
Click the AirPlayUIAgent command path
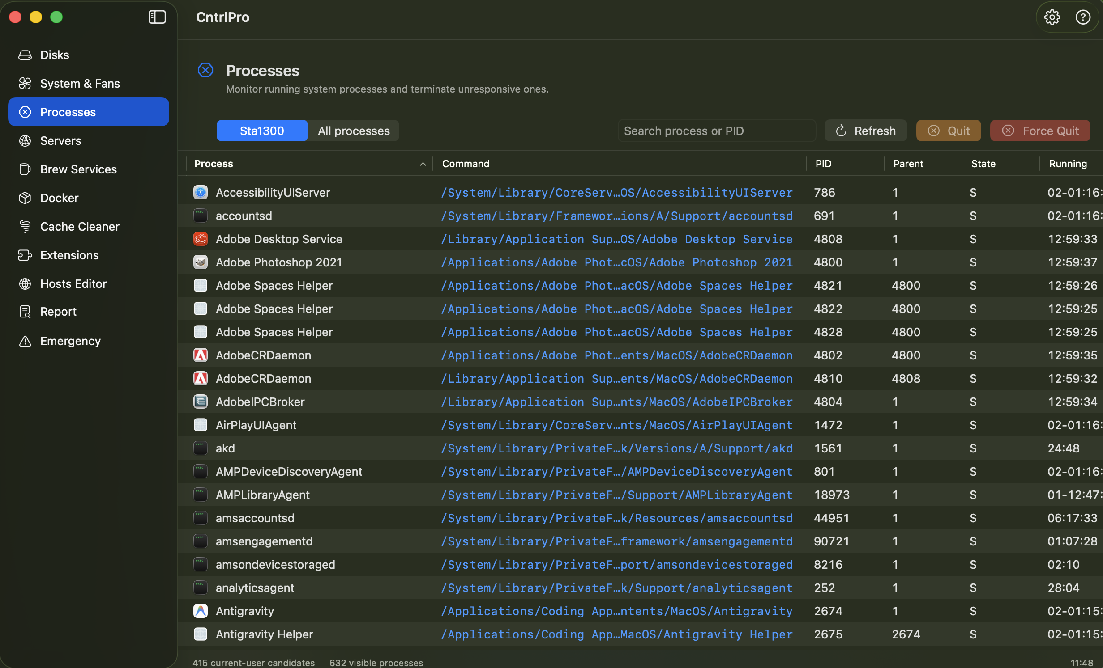point(616,425)
